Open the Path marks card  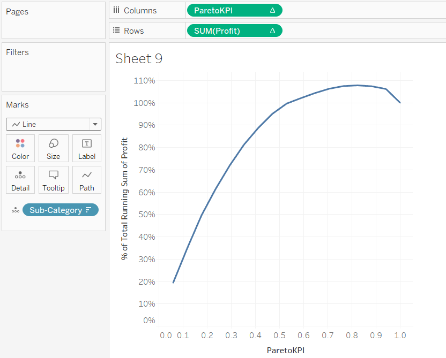pyautogui.click(x=87, y=180)
